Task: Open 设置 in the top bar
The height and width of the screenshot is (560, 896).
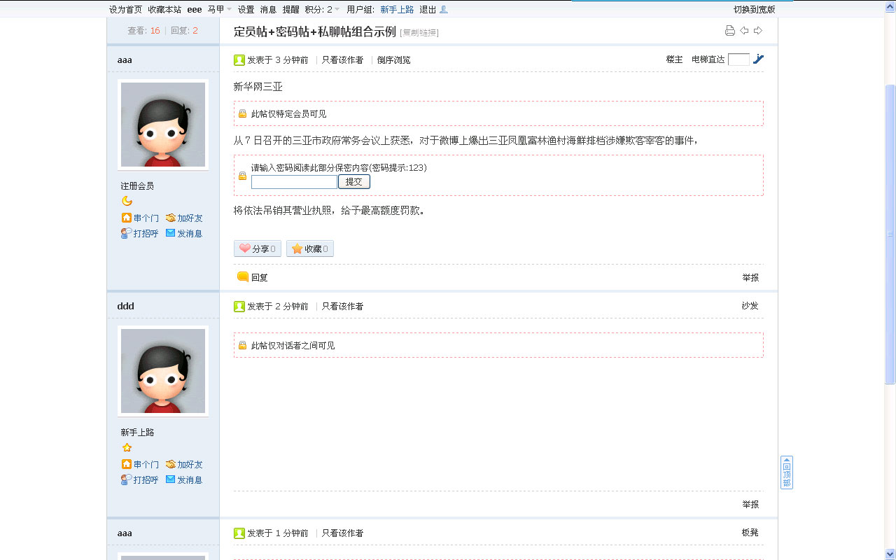Action: 246,9
